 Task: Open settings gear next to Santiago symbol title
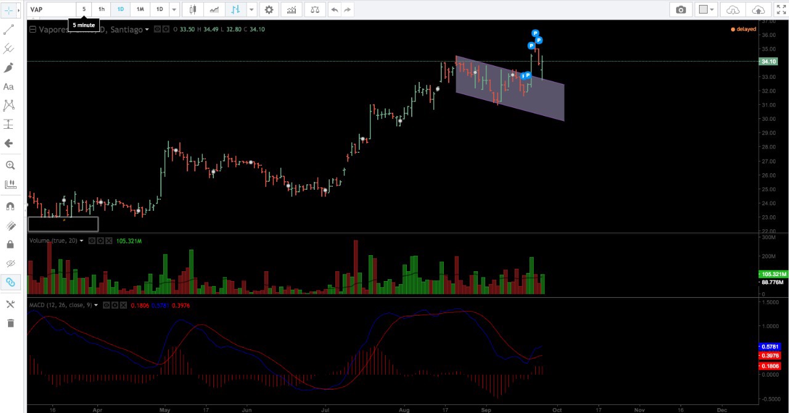pos(166,29)
